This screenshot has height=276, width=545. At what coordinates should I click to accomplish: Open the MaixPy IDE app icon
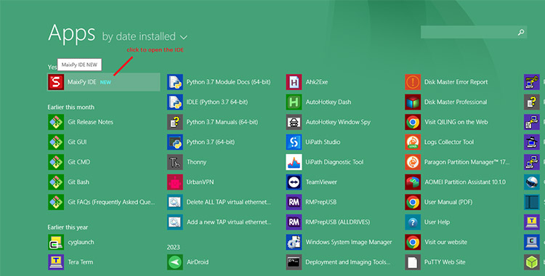(56, 82)
